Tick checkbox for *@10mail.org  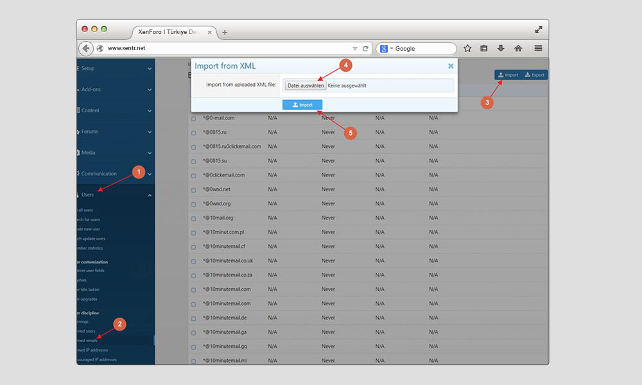[194, 218]
